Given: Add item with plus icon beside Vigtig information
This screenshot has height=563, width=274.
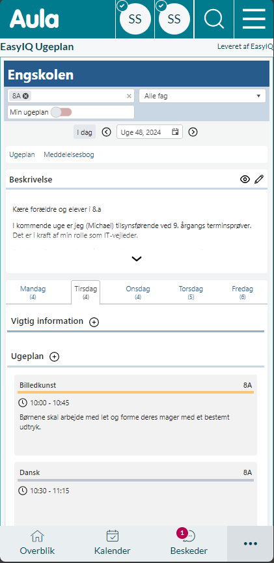Looking at the screenshot, I should (94, 322).
